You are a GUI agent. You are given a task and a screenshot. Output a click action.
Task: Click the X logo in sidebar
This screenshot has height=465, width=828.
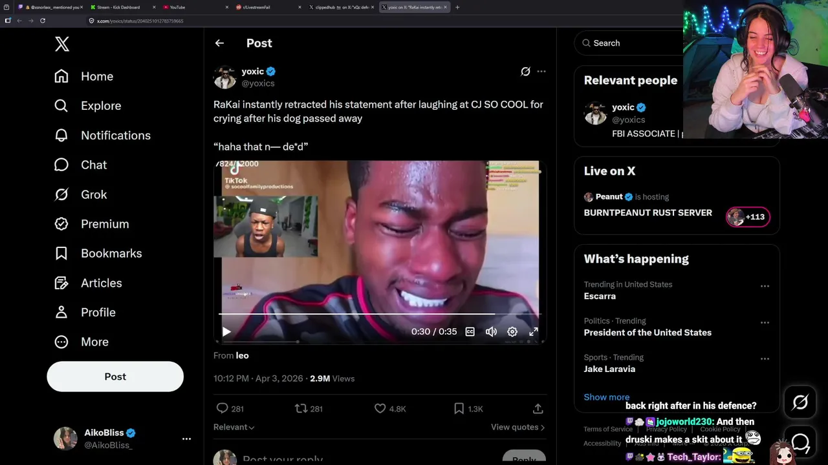[62, 44]
